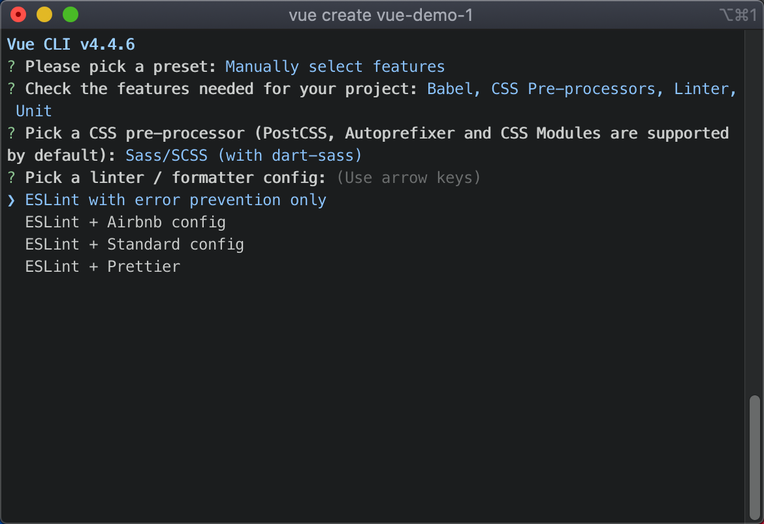Viewport: 764px width, 524px height.
Task: Select ESLint with error prevention only option
Action: coord(176,201)
